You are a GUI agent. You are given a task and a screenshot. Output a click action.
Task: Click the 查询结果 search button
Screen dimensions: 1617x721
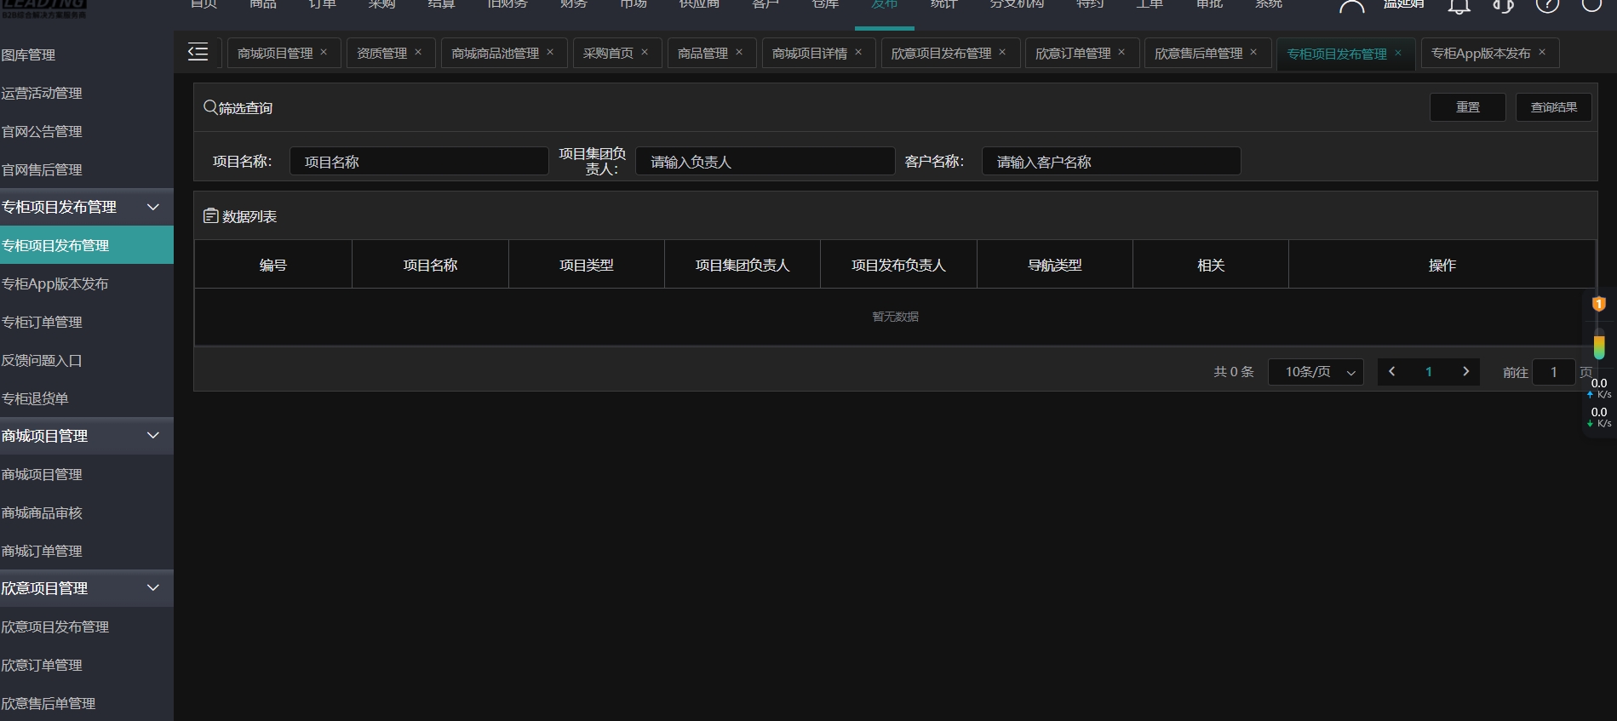[1554, 107]
